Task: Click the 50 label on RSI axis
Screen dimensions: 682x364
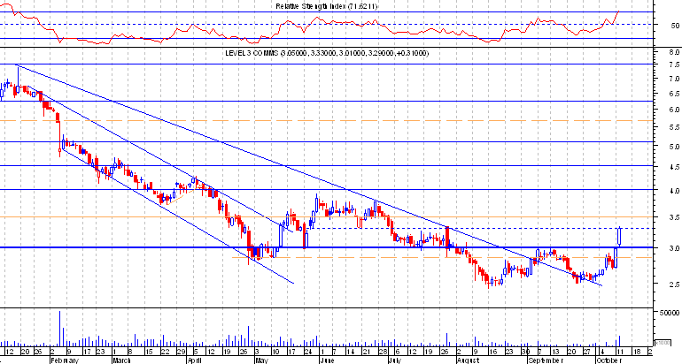Action: [675, 26]
